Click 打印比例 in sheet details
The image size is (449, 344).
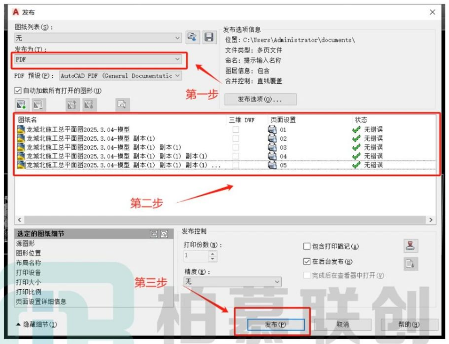[x=28, y=292]
